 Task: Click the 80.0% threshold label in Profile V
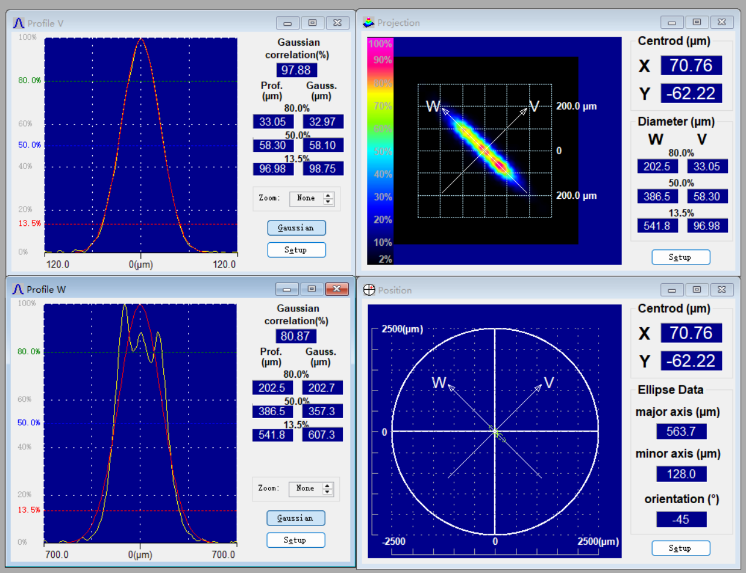pos(29,80)
